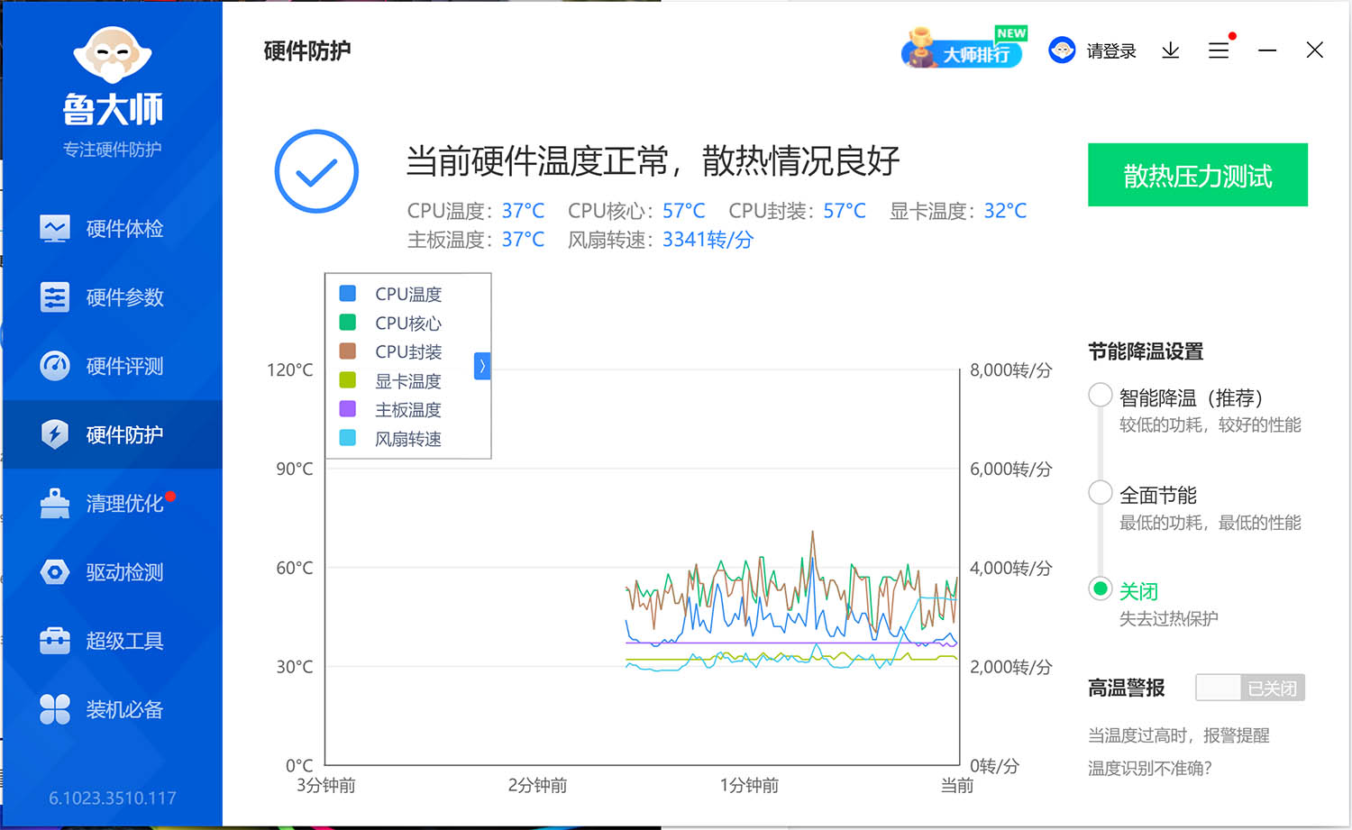Click the download arrow icon
This screenshot has width=1352, height=830.
coord(1170,50)
